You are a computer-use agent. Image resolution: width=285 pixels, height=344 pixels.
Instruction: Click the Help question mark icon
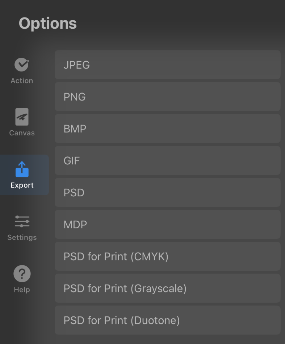[x=22, y=274]
